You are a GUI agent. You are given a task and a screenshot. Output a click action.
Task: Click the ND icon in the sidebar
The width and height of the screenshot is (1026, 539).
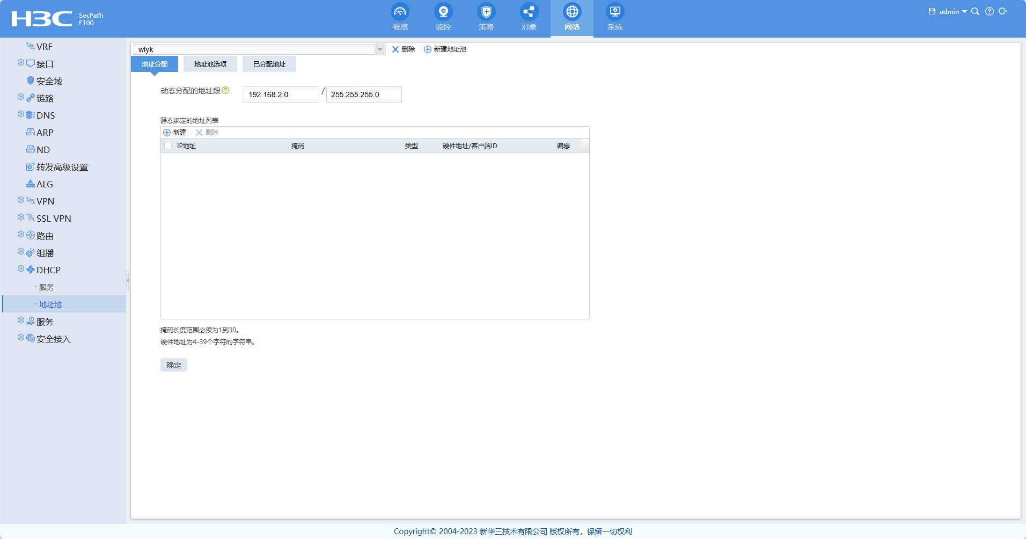pyautogui.click(x=31, y=149)
